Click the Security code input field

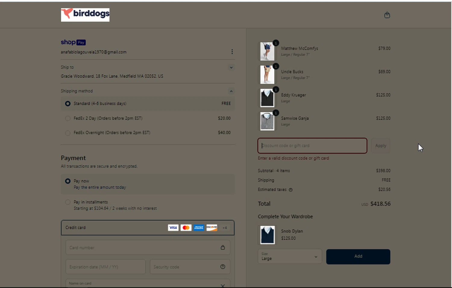click(x=190, y=267)
